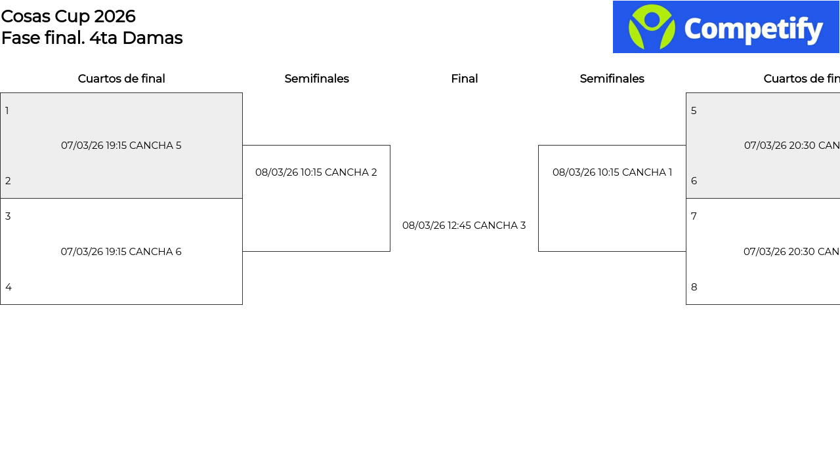Select the 19:15 CANCHA 6 quarterfinal match
The height and width of the screenshot is (457, 840).
pyautogui.click(x=121, y=252)
